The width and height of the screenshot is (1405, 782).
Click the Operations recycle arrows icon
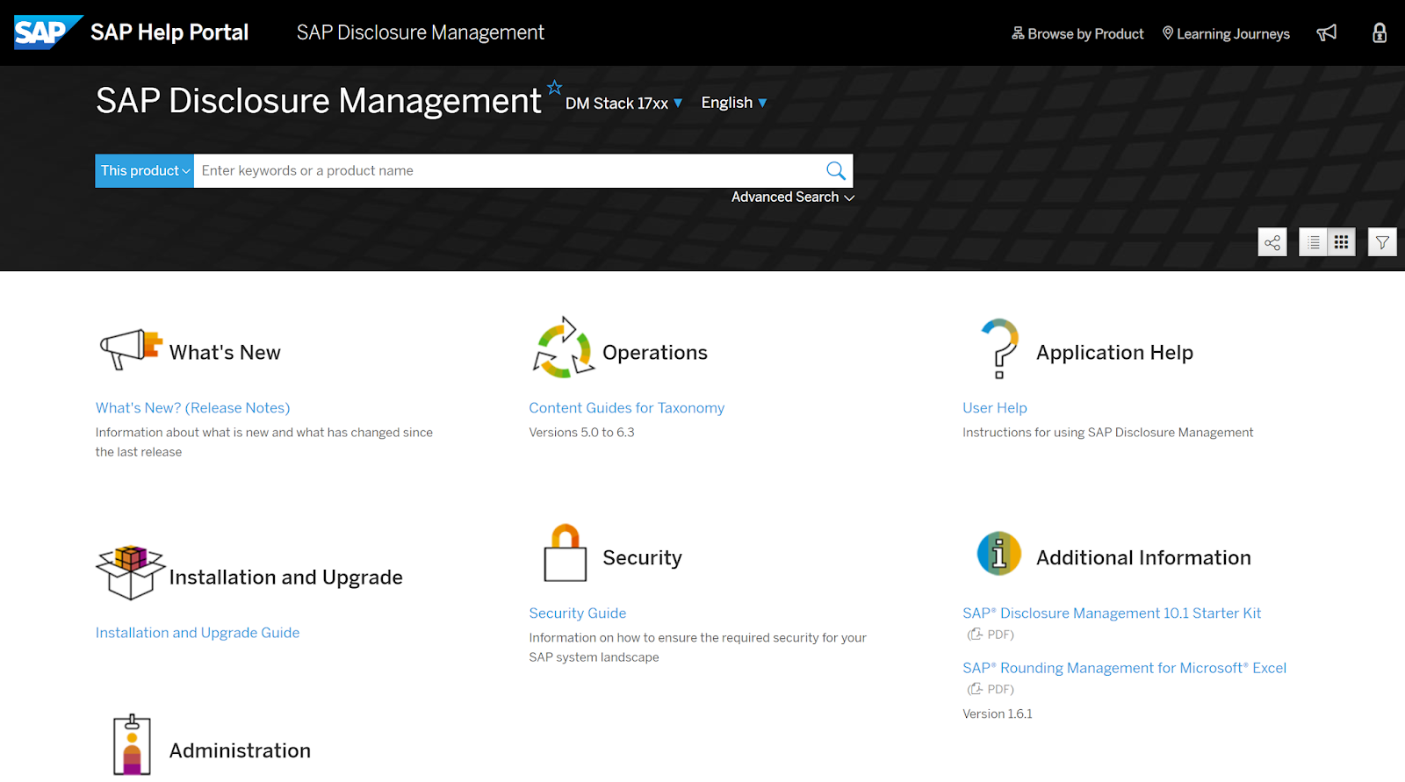pyautogui.click(x=563, y=348)
